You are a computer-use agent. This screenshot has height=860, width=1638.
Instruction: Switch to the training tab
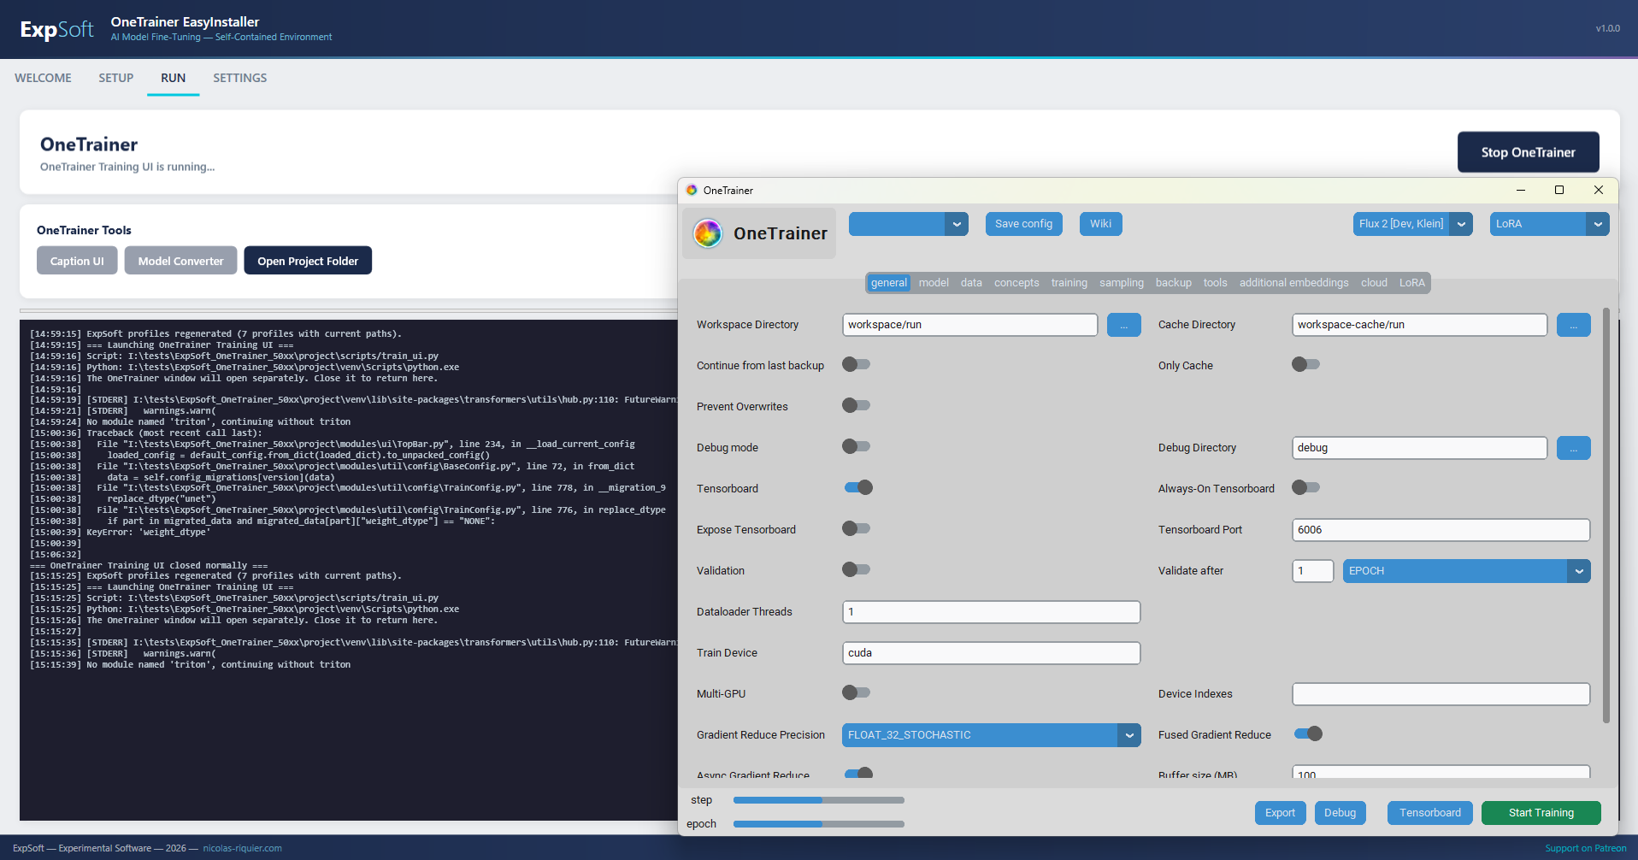[1069, 283]
